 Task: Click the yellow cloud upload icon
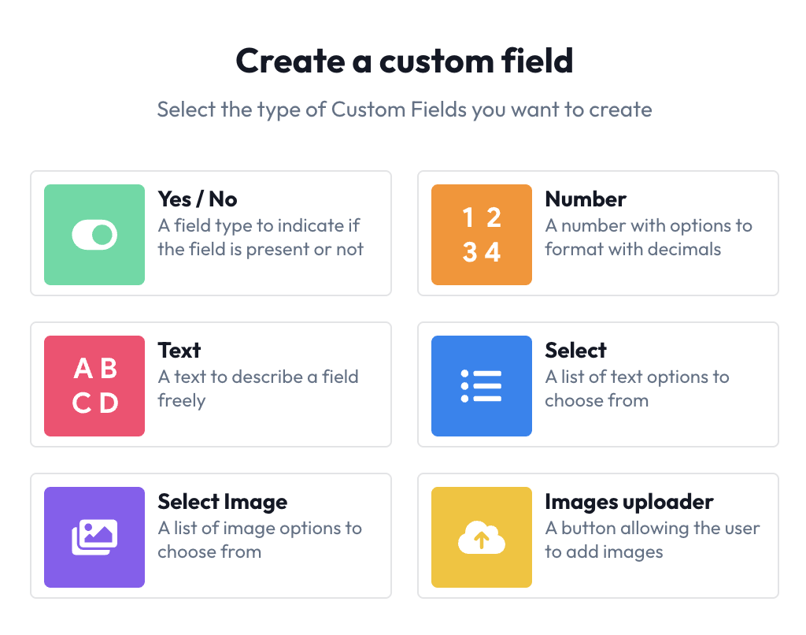point(481,537)
